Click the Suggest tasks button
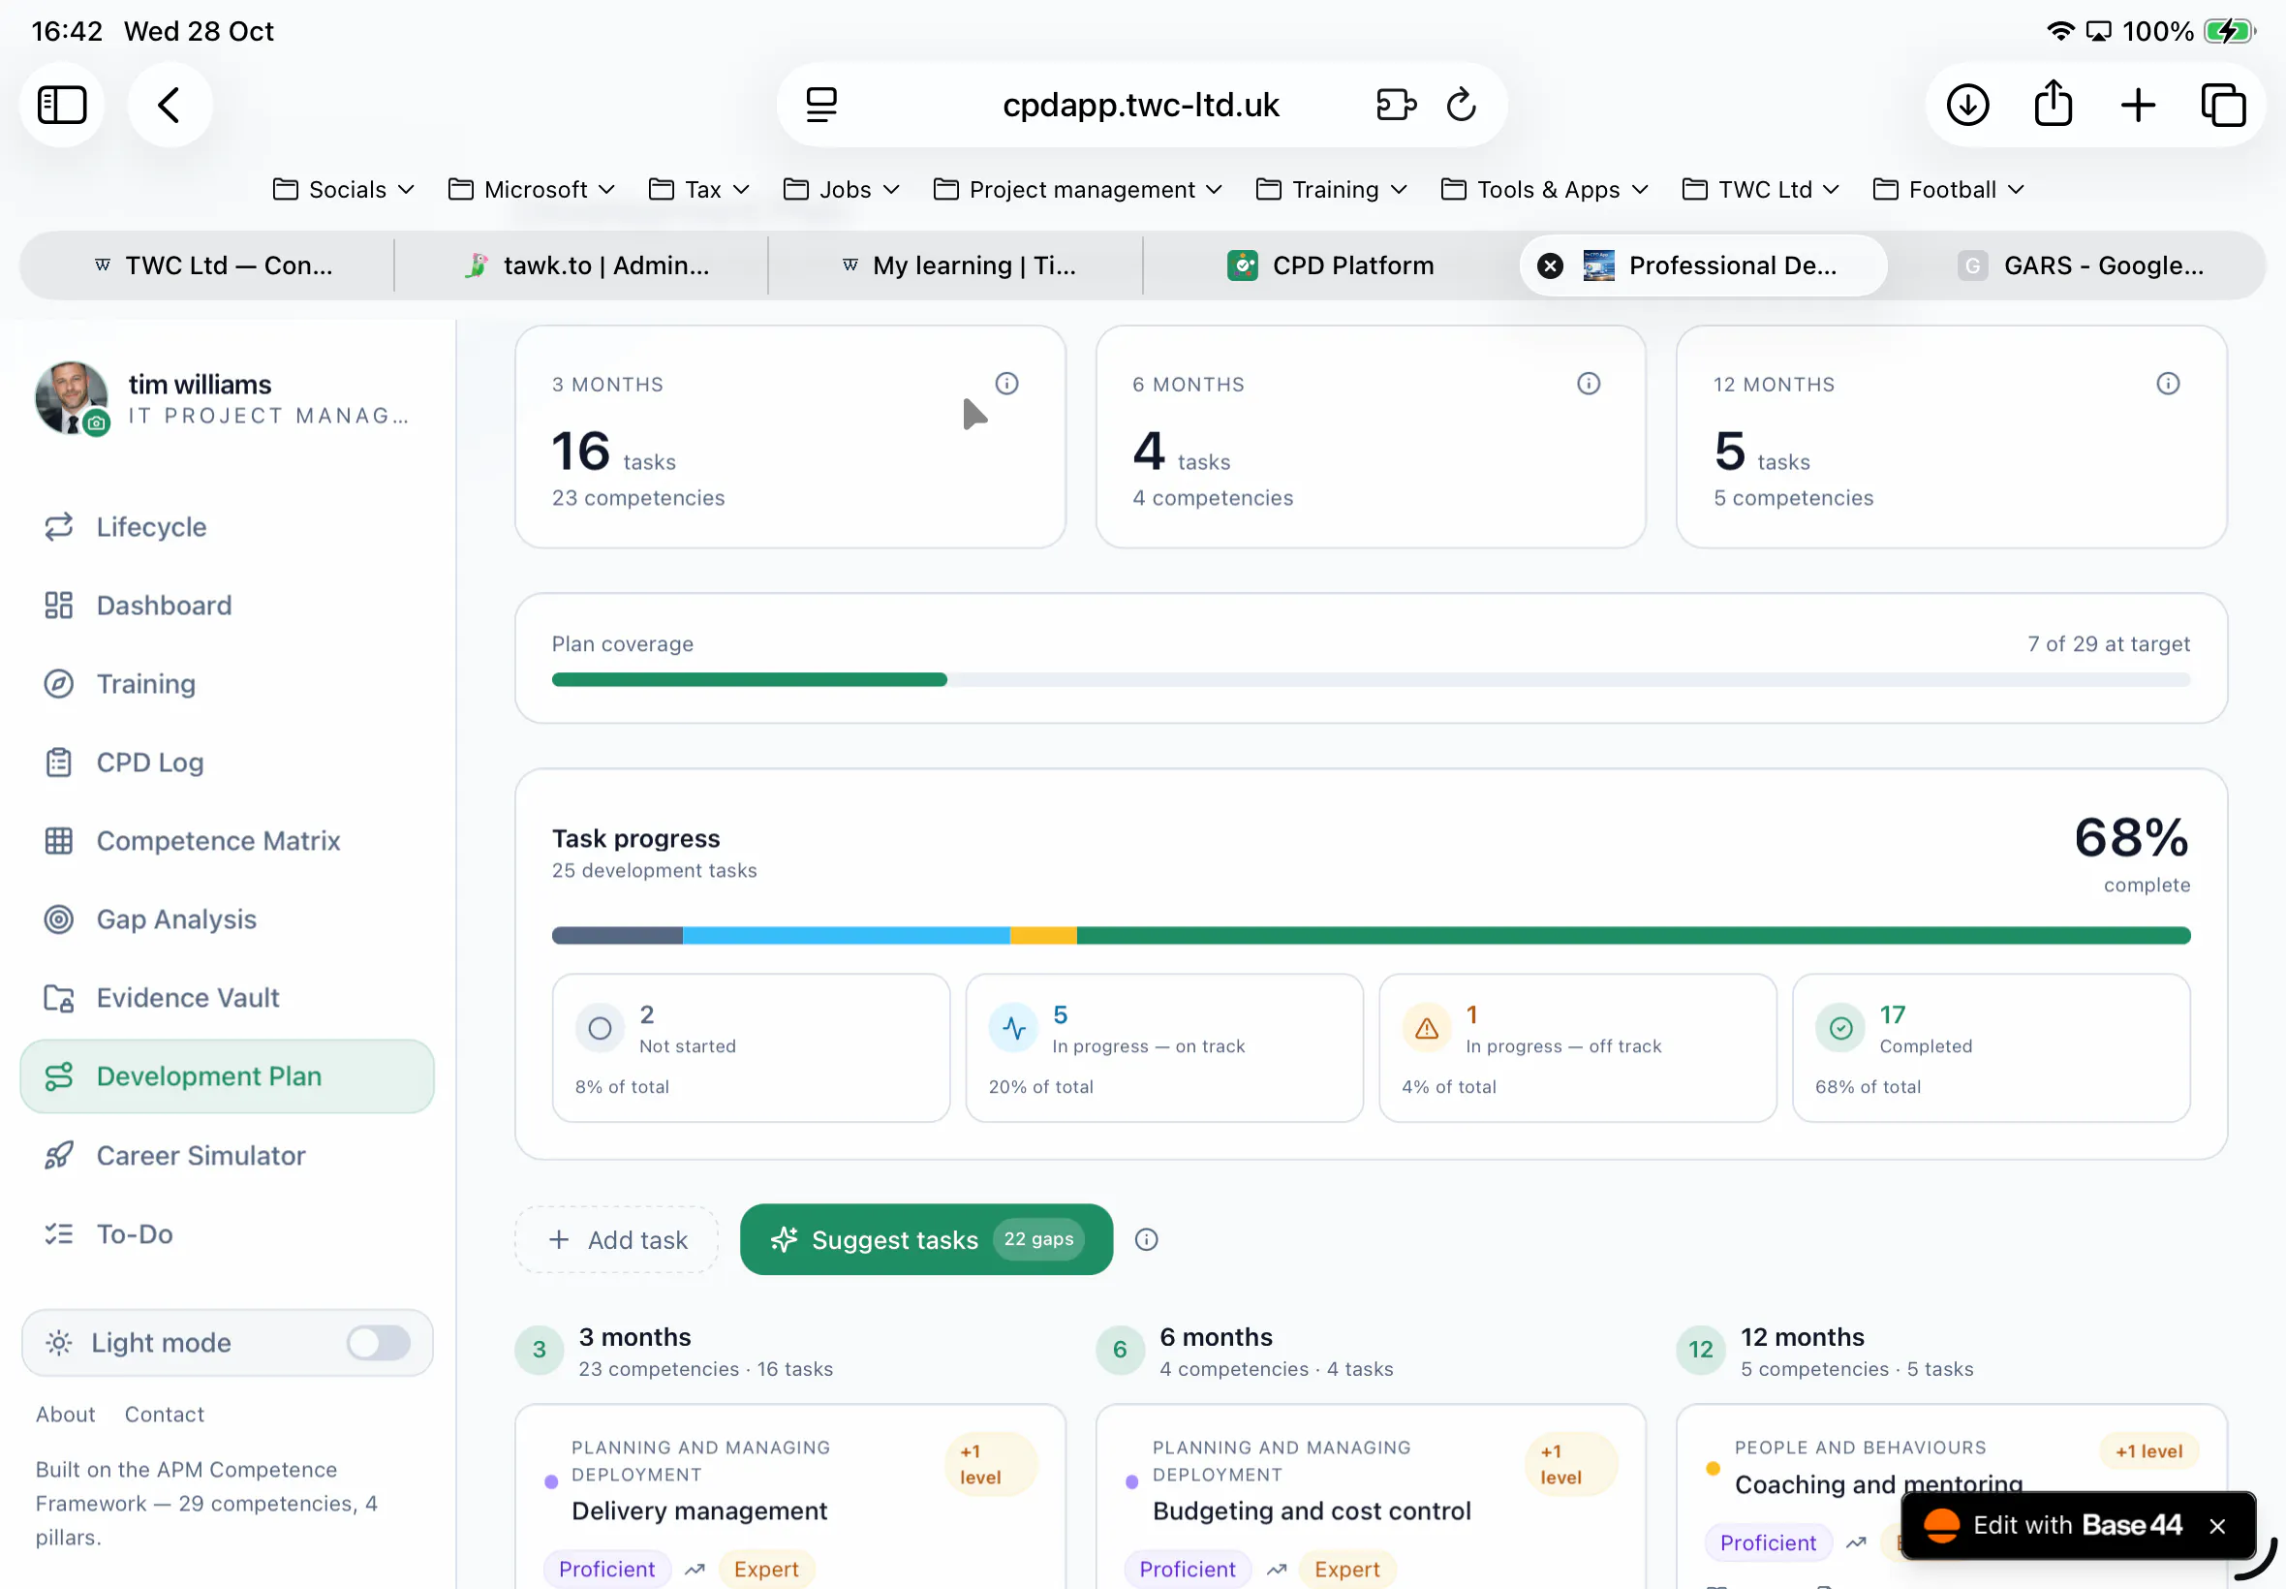Image resolution: width=2286 pixels, height=1589 pixels. (x=927, y=1239)
